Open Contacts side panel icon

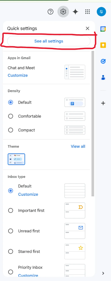pos(103,77)
